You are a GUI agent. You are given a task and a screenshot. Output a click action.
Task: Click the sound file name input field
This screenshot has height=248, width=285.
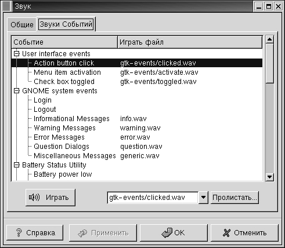pos(153,198)
